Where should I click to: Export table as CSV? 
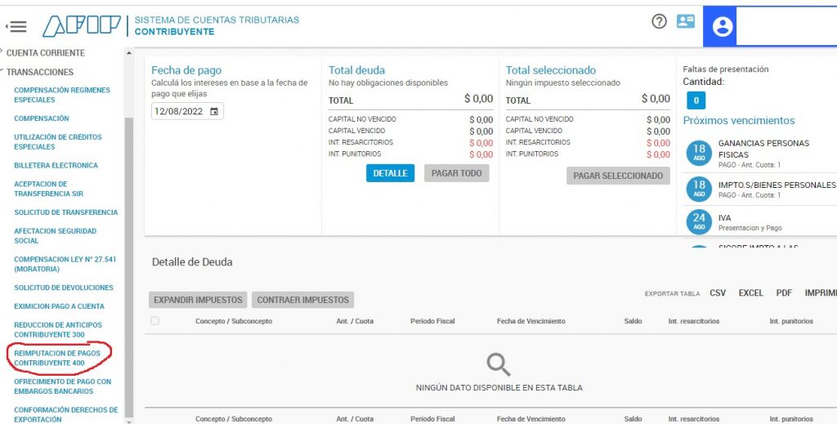[x=718, y=292]
